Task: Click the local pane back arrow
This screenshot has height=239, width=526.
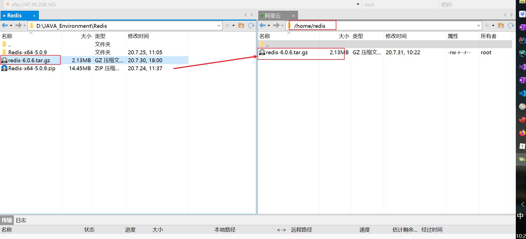Action: [5, 26]
